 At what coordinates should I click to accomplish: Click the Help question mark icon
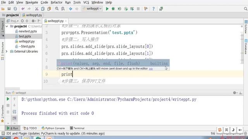pos(153,9)
